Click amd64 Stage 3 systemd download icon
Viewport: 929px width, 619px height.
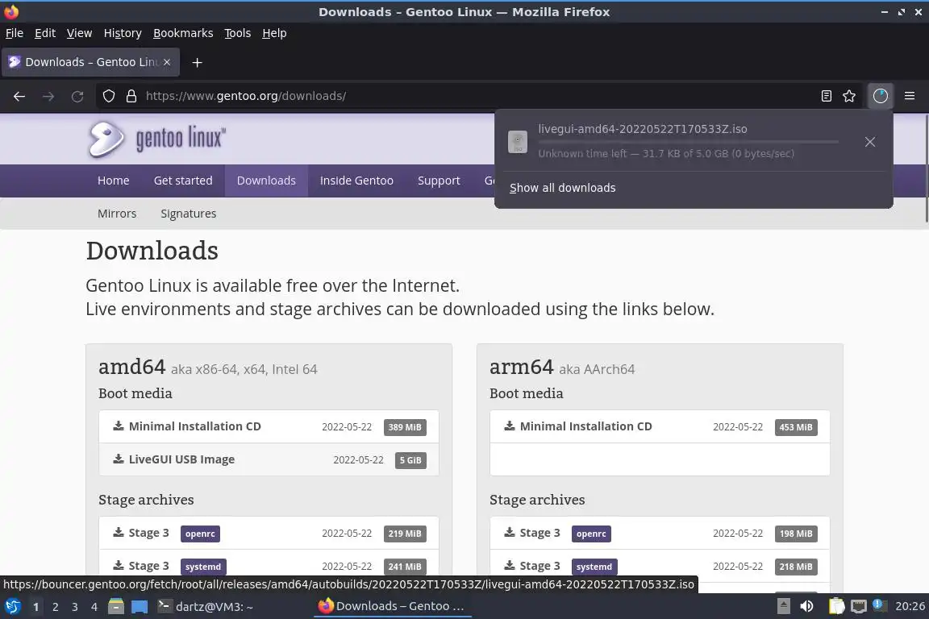tap(119, 566)
